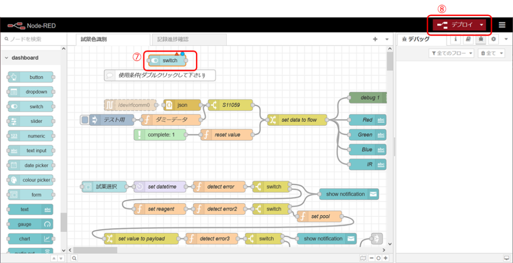Open the configuration nodes gear icon

493,39
